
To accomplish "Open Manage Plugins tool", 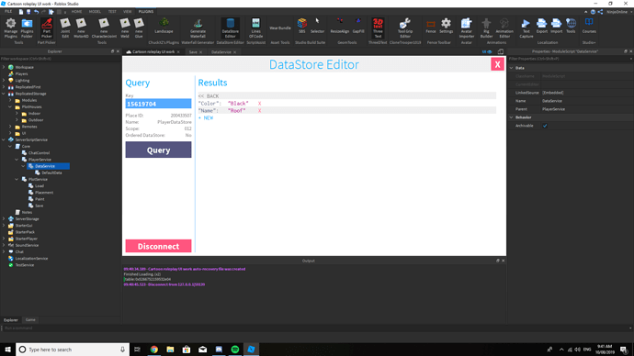I will (x=10, y=28).
